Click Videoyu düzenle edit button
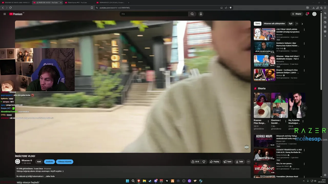The width and height of the screenshot is (328, 184). (65, 162)
